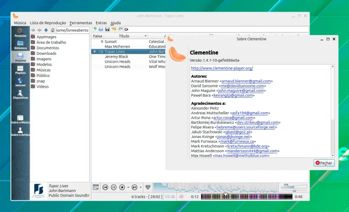Save playlist with the floppy icon

pos(107,29)
